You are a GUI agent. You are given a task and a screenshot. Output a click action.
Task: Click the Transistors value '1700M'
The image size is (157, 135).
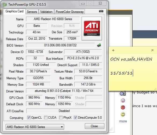[x=72, y=39]
